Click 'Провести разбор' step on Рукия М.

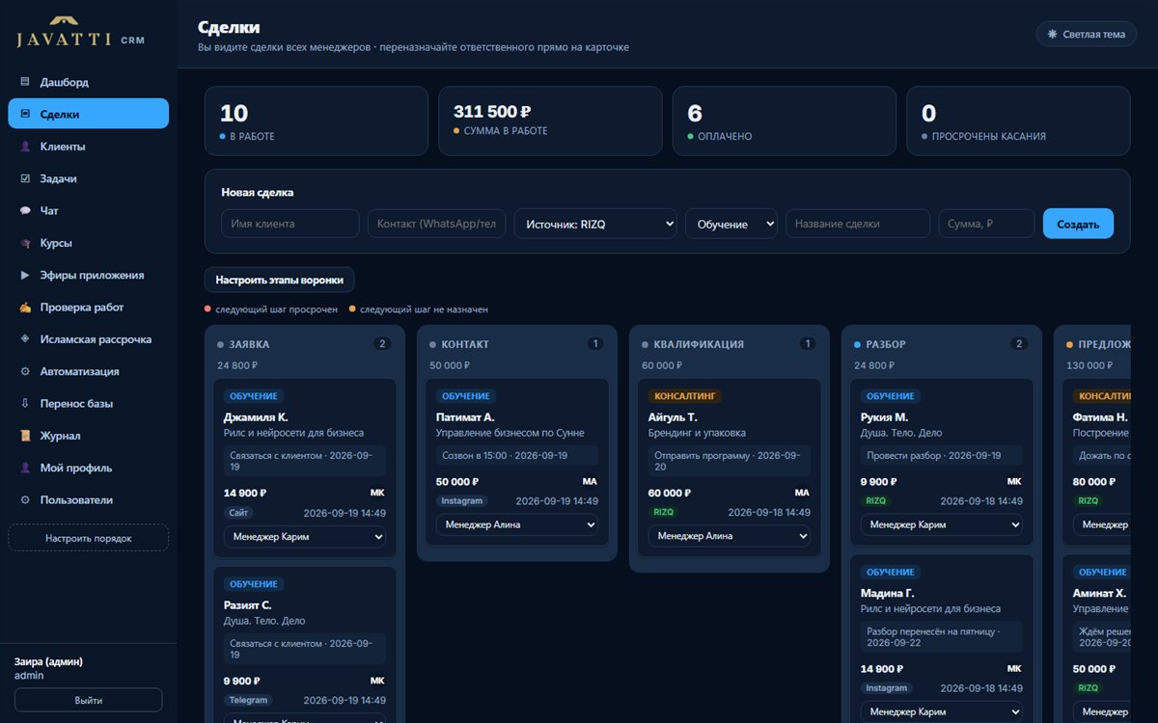tap(942, 455)
